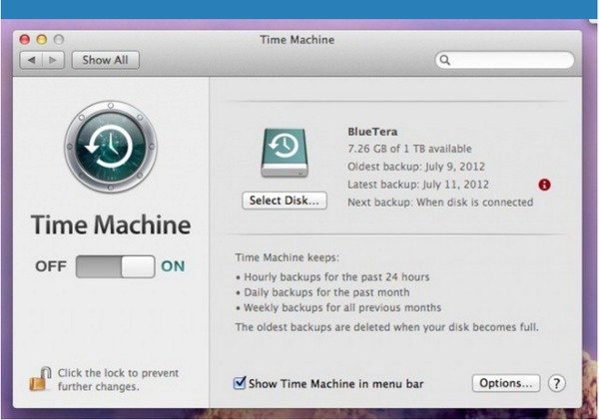Uncheck Show Time Machine in menu bar

(240, 383)
